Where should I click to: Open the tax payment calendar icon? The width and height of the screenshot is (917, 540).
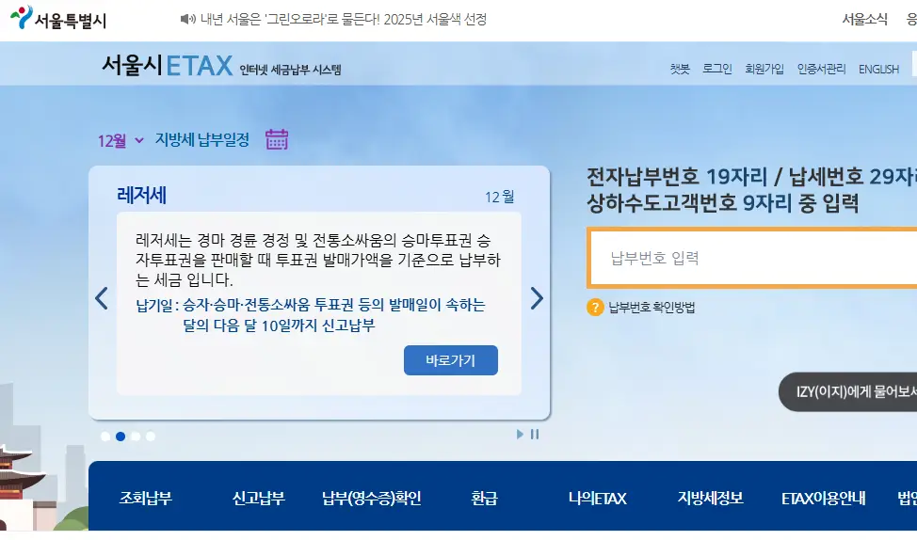[277, 139]
